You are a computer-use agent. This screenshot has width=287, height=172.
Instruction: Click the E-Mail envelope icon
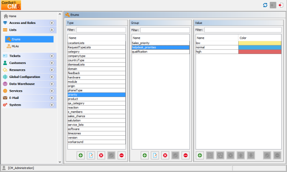(x=5, y=98)
